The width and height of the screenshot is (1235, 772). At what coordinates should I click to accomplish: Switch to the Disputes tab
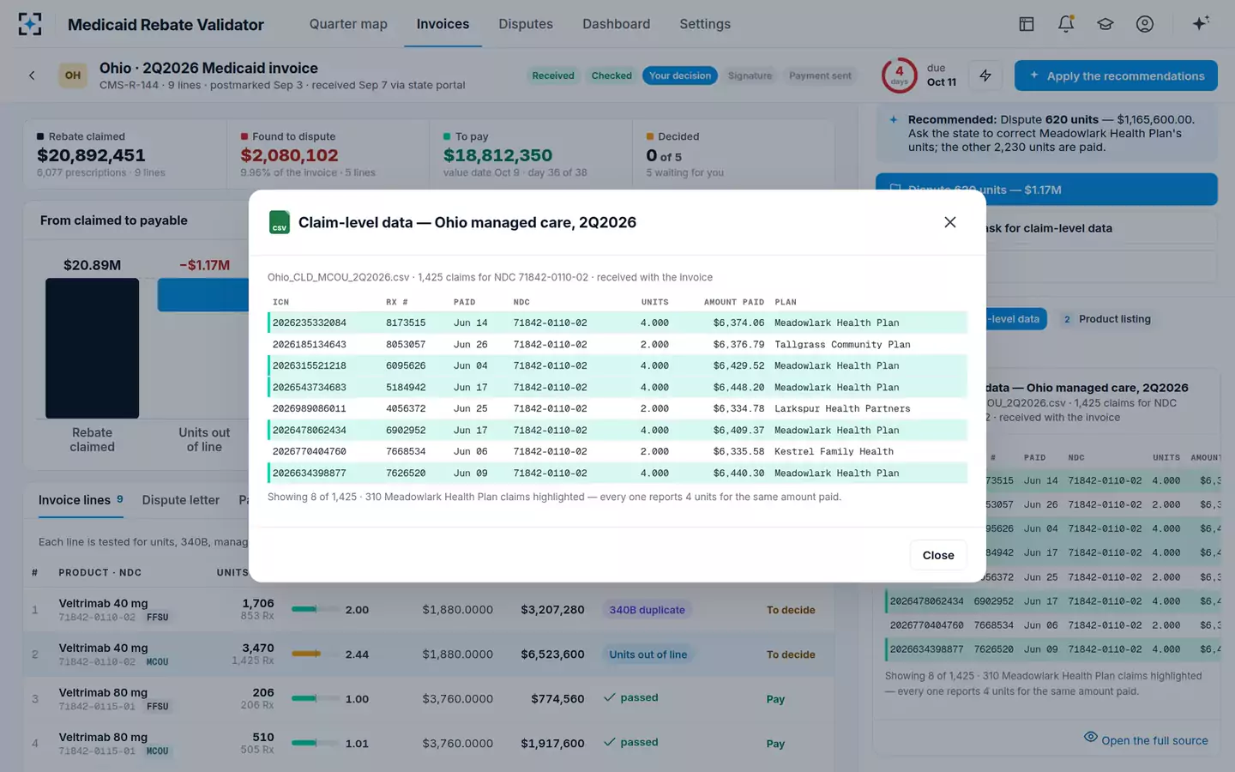(x=526, y=24)
